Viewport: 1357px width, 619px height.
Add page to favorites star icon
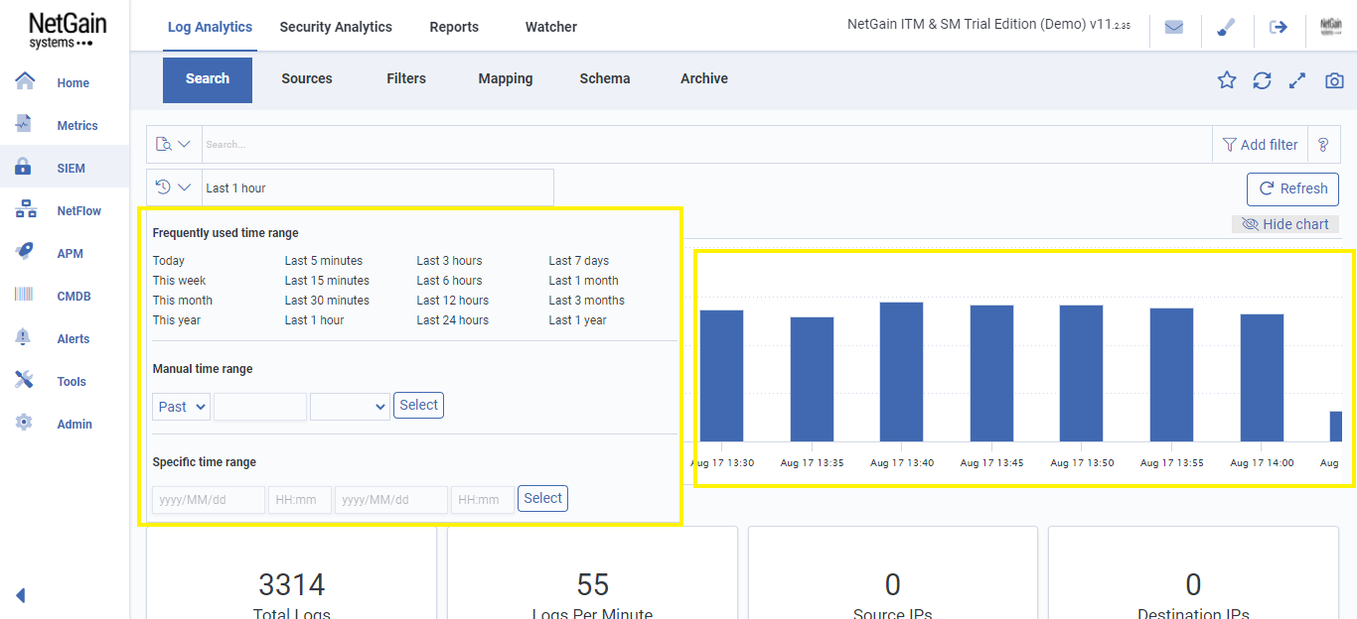click(x=1227, y=80)
